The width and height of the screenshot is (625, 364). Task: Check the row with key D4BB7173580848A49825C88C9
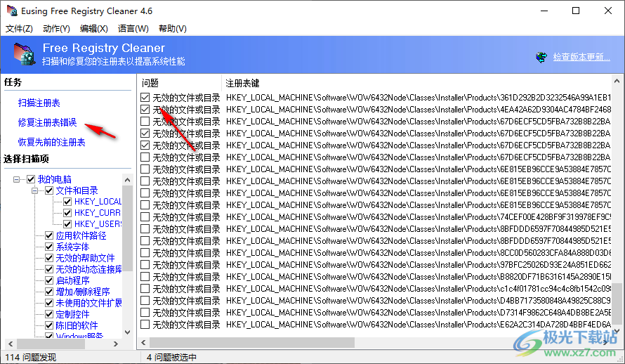point(145,301)
